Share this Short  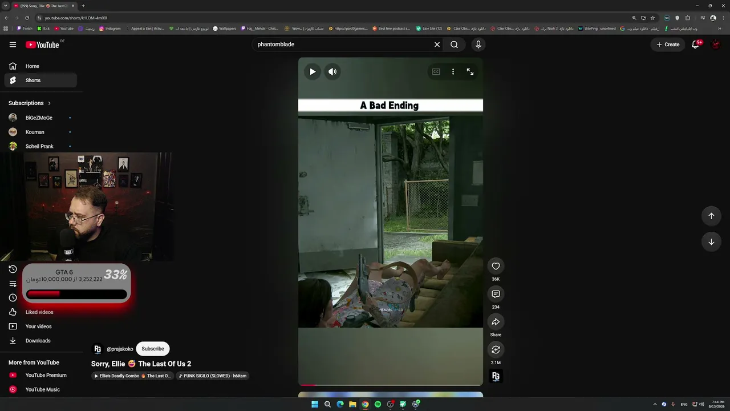(x=496, y=322)
